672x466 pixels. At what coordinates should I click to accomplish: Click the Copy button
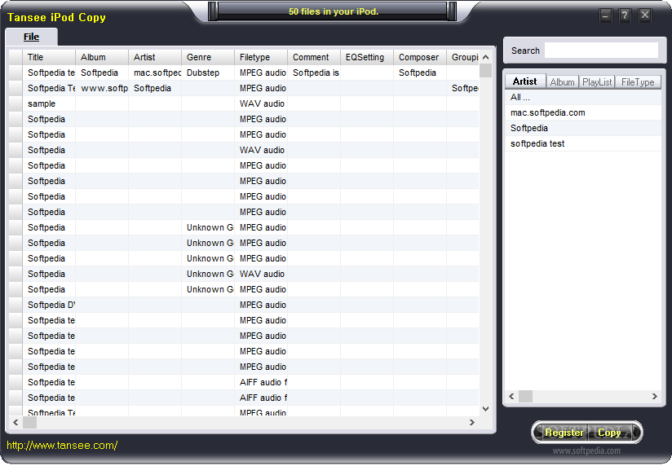tap(609, 433)
